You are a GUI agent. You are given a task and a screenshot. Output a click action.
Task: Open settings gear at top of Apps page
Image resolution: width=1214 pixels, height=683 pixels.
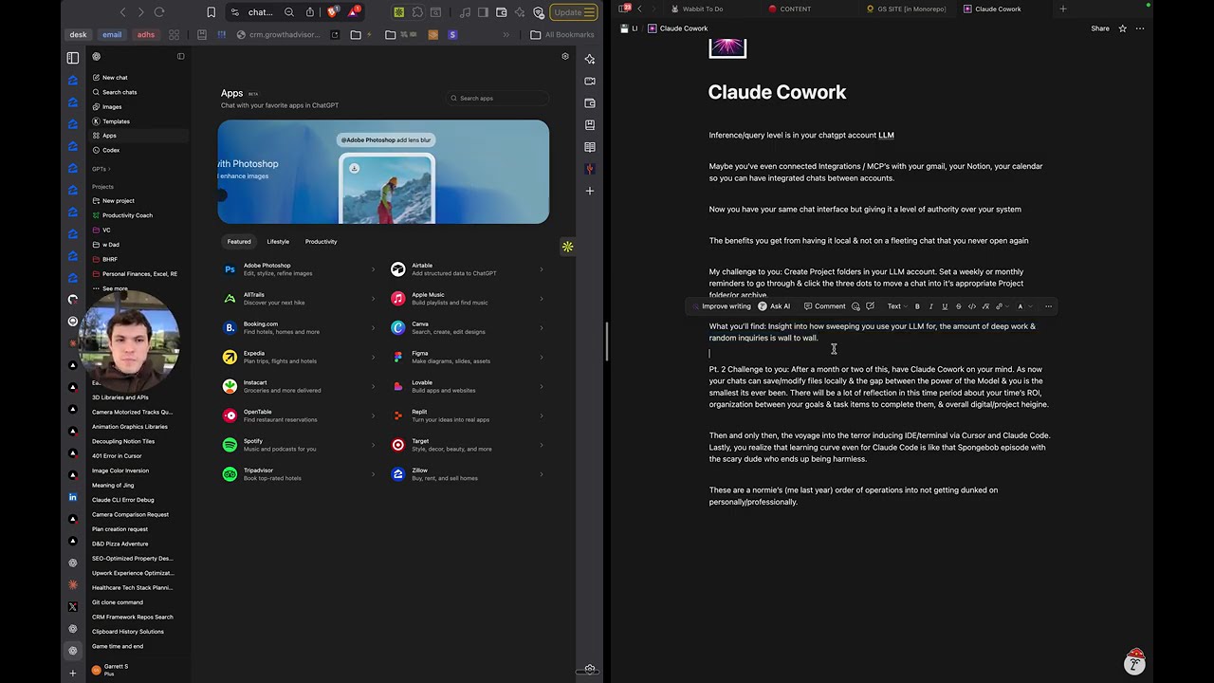565,56
